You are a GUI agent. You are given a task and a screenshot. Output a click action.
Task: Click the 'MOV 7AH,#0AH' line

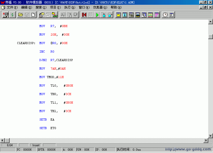tap(52, 69)
